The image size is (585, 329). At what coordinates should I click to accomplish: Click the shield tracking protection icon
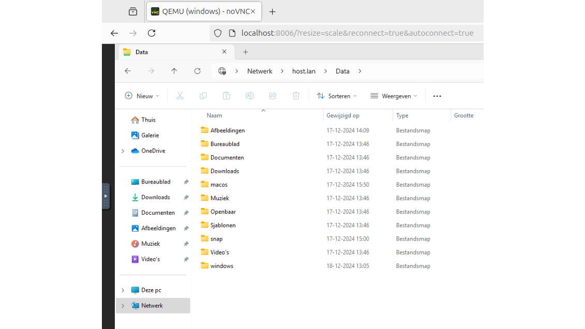tap(218, 33)
